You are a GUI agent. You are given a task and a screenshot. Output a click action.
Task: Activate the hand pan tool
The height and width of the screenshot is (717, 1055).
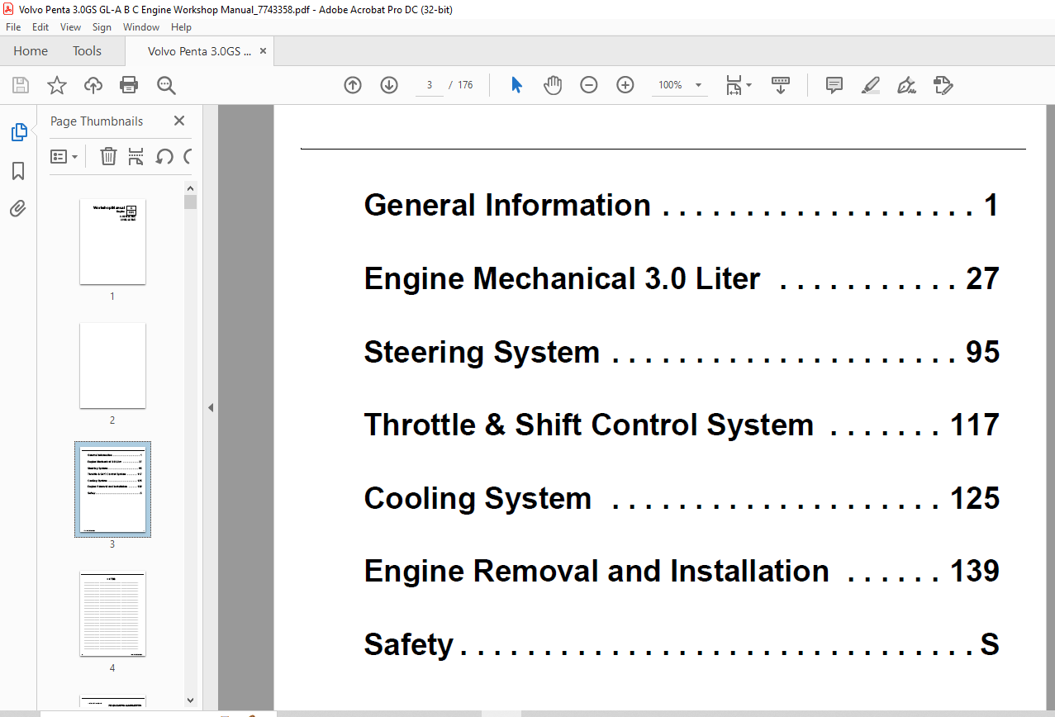553,85
